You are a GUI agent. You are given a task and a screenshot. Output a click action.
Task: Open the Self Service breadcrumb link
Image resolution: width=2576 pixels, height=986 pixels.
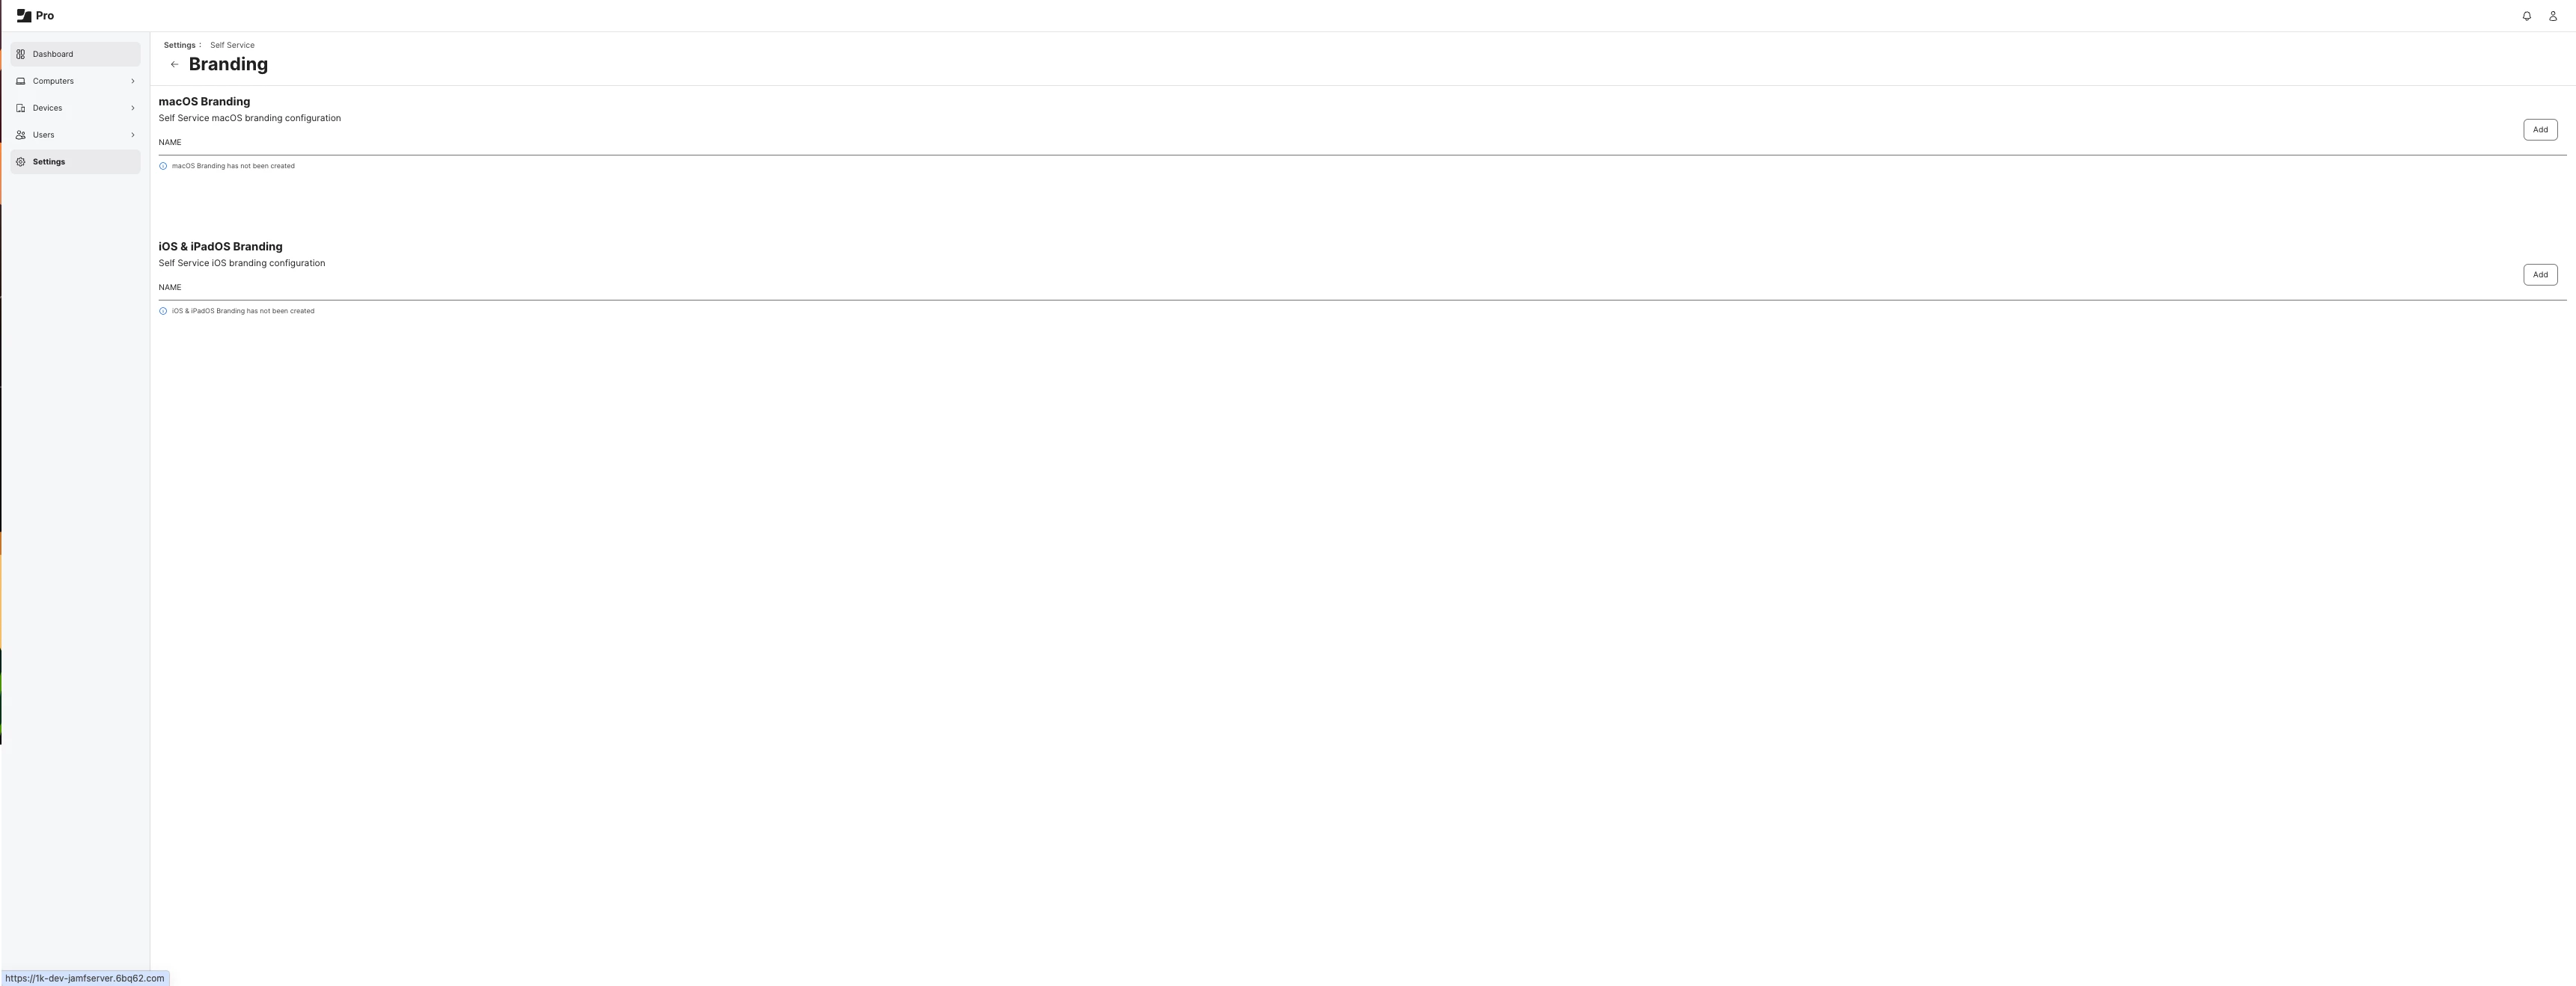(232, 45)
